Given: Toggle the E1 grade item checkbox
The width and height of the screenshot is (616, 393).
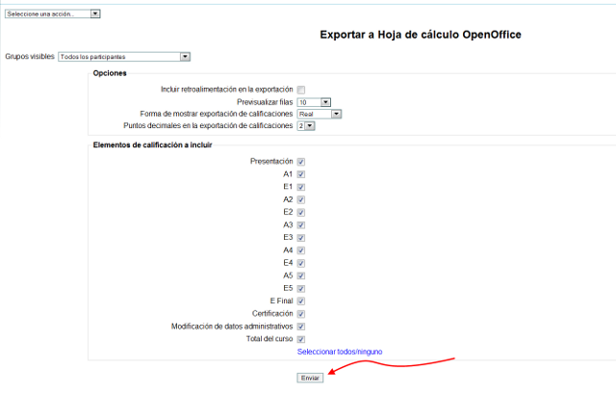Looking at the screenshot, I should (301, 187).
